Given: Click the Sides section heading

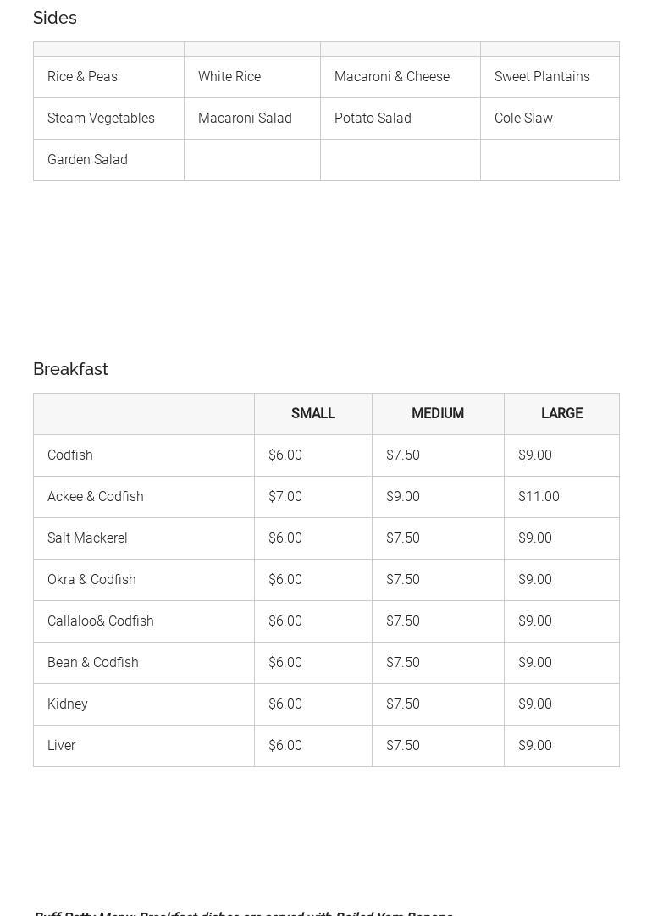Looking at the screenshot, I should click(x=55, y=18).
